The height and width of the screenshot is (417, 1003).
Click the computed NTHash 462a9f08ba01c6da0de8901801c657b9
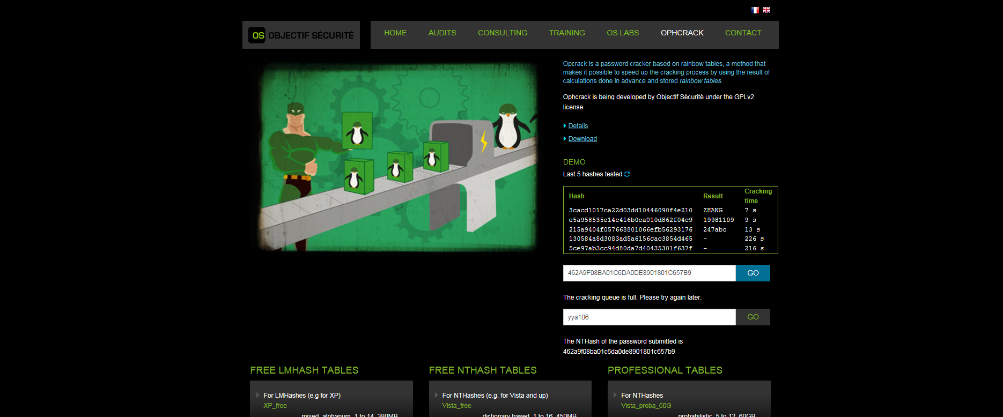[619, 352]
